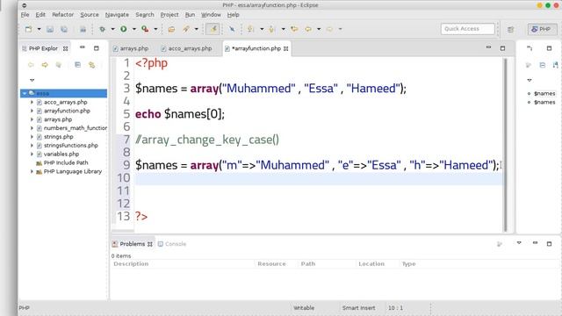
Task: Click the External Tools run icon
Action: [145, 29]
